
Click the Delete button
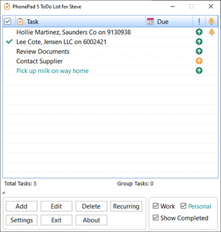[91, 206]
